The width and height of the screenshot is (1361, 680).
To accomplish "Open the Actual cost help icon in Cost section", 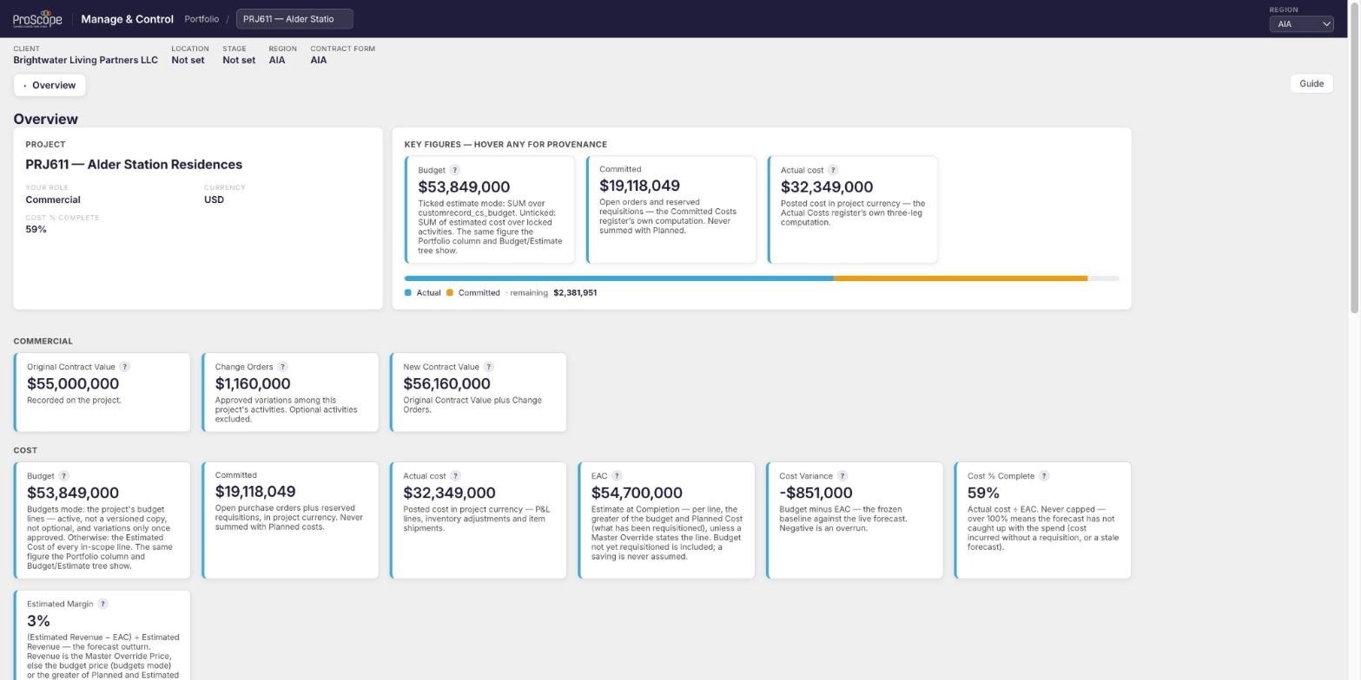I will tap(455, 476).
